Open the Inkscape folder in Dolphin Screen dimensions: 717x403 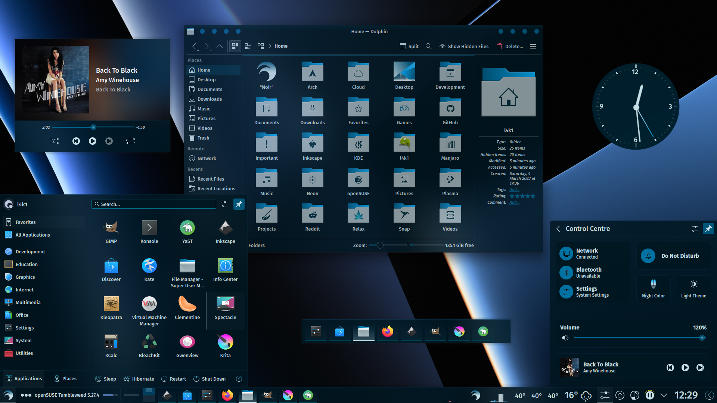pos(312,147)
